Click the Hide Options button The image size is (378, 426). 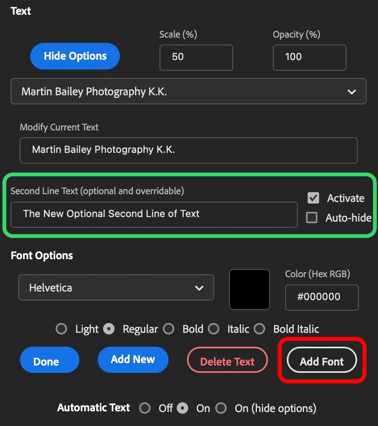click(75, 56)
